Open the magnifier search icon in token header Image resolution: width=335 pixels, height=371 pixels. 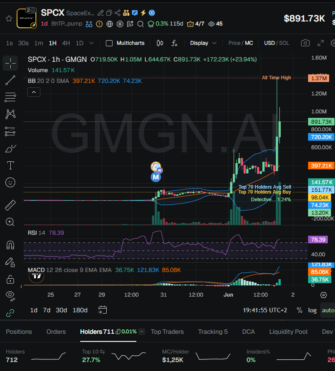[x=140, y=24]
